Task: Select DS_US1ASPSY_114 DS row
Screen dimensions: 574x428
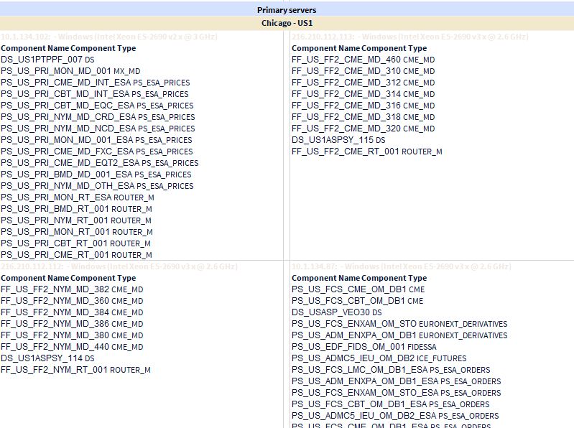Action: point(47,358)
